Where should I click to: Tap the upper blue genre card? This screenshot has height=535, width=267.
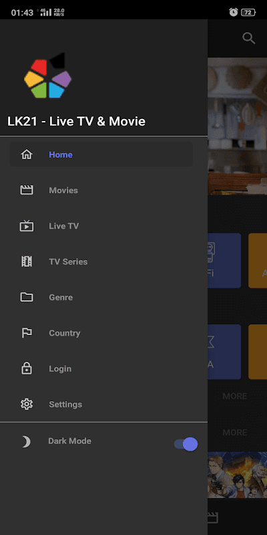pos(224,260)
